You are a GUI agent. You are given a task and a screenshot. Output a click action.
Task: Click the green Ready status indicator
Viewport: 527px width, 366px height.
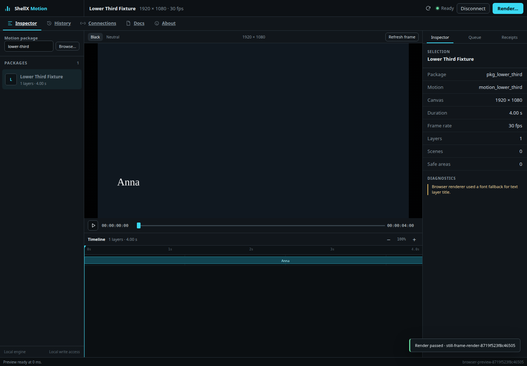[x=437, y=8]
